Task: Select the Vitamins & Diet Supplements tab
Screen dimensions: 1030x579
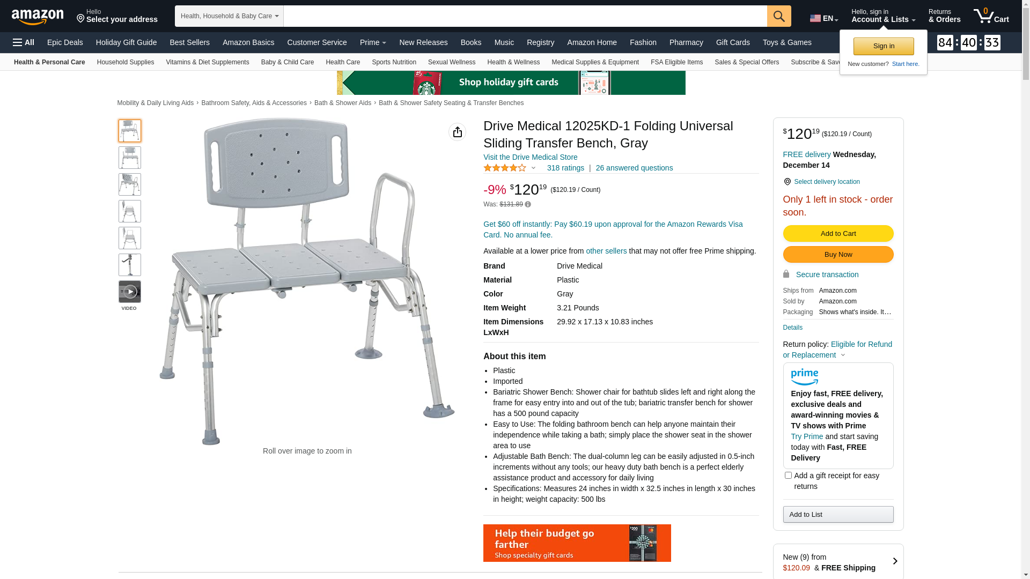Action: coord(208,62)
